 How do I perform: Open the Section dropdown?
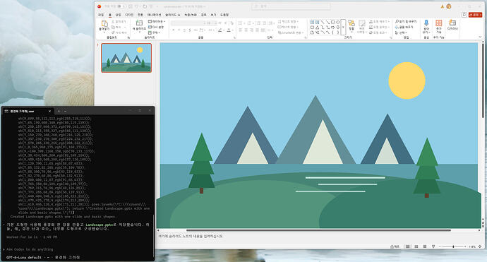[x=154, y=32]
